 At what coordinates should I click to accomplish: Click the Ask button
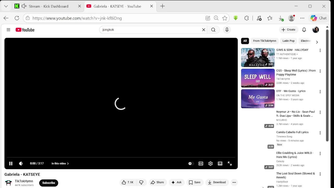tap(176, 182)
